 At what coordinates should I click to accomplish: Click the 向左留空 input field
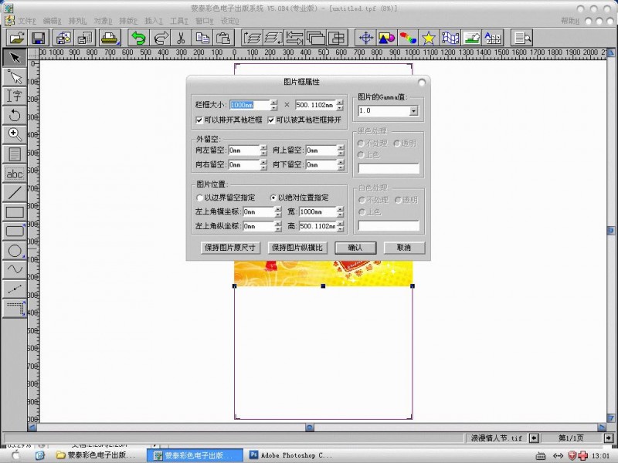coord(243,150)
